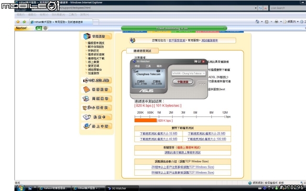Switch to HiNet taskbar window button
This screenshot has height=191, width=306.
[x=88, y=188]
